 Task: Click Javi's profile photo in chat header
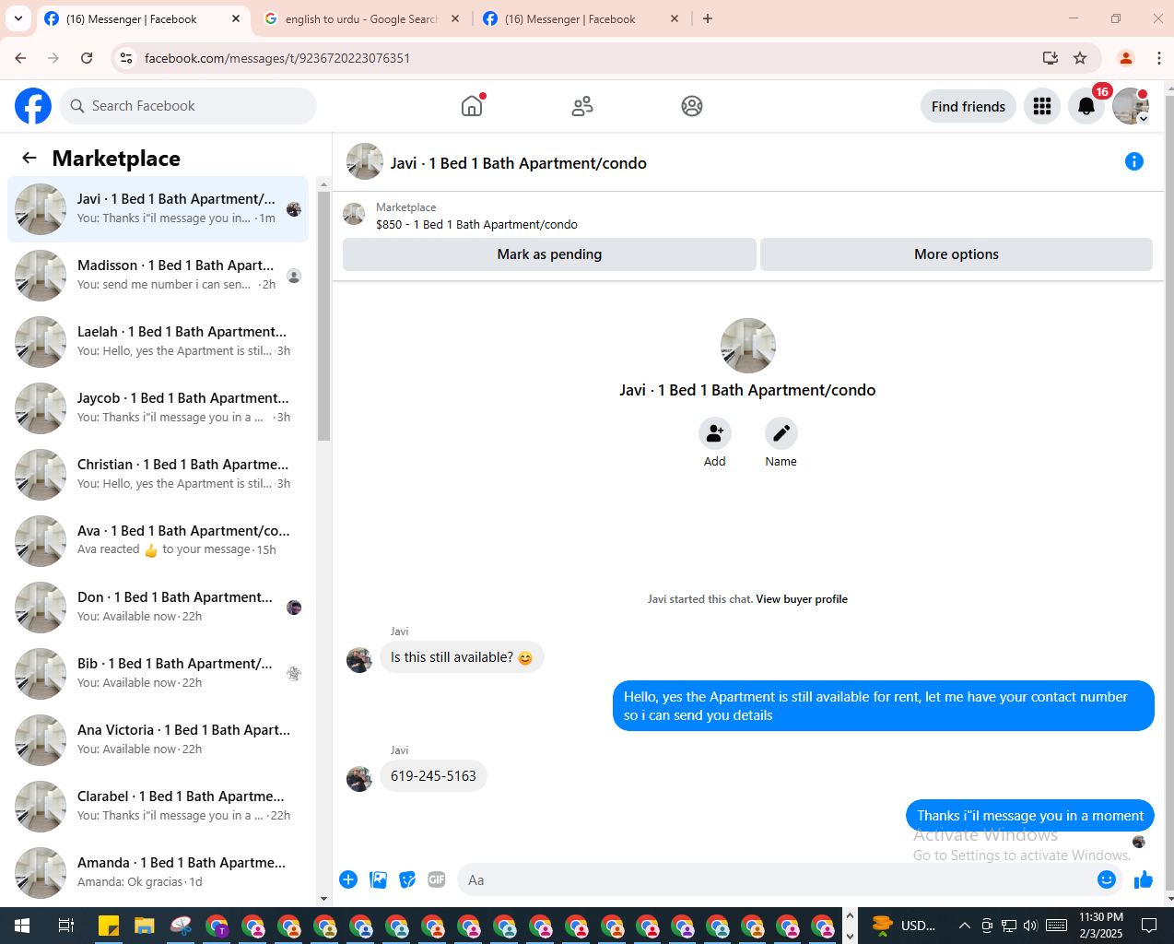pyautogui.click(x=365, y=161)
